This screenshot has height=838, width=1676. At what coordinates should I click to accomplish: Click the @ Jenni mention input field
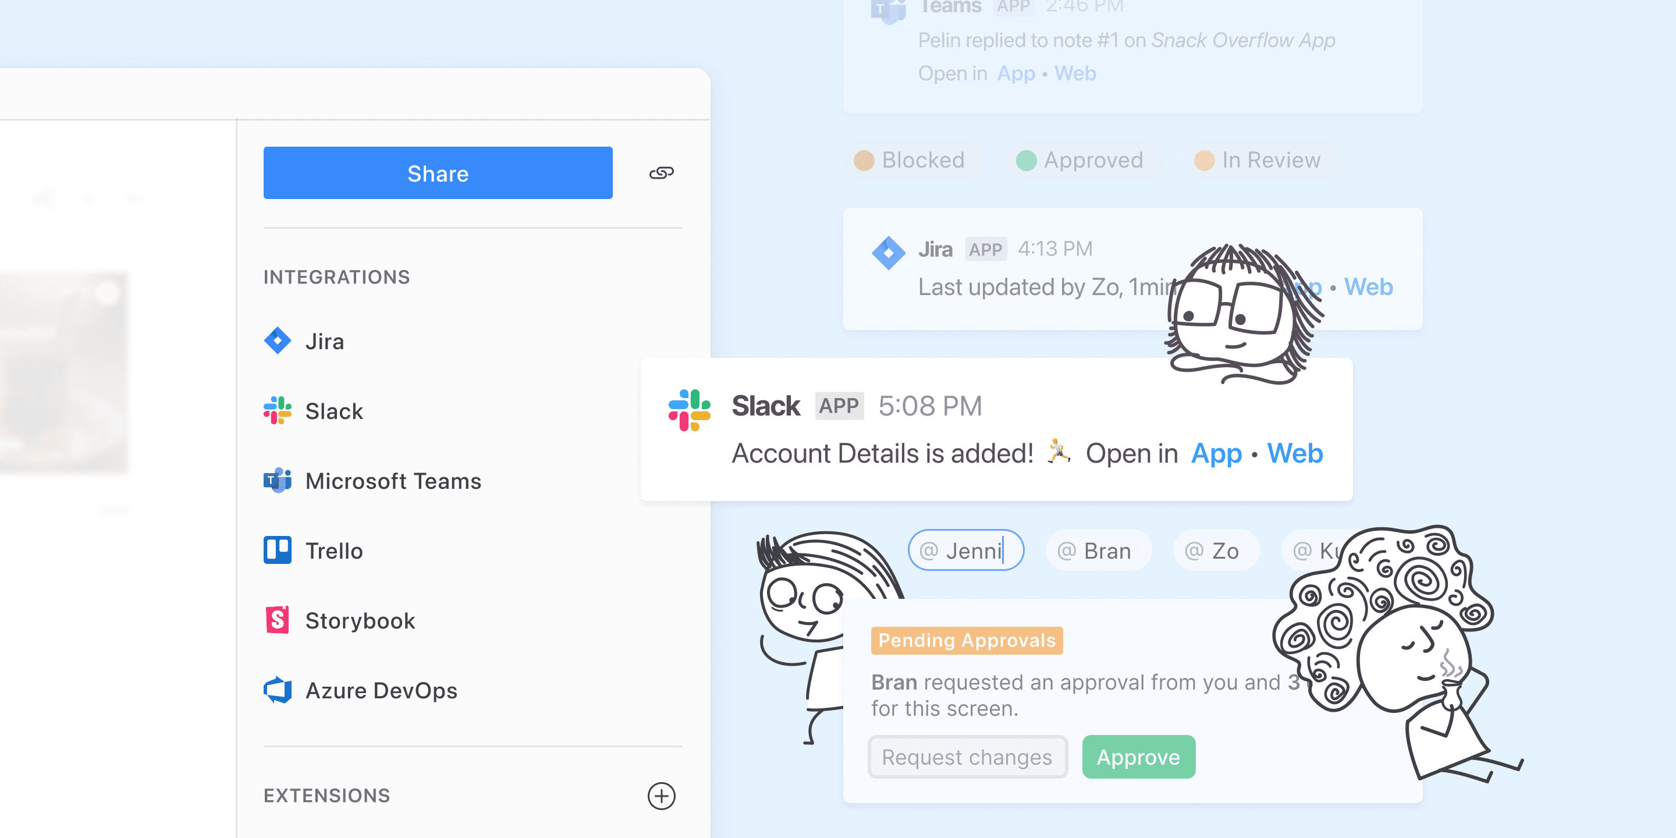[x=965, y=551]
